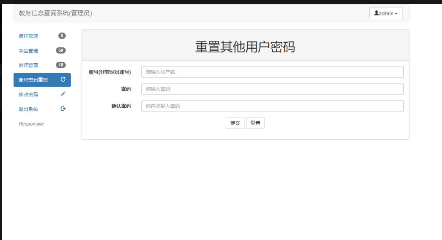Select 账号密码重置 sidebar item
Screen dimensions: 442x240
[x=42, y=80]
